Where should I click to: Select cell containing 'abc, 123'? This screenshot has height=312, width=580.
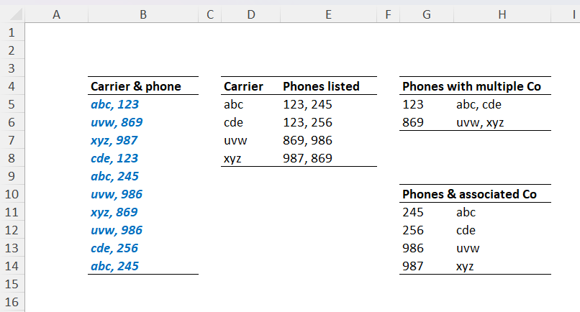(x=143, y=104)
